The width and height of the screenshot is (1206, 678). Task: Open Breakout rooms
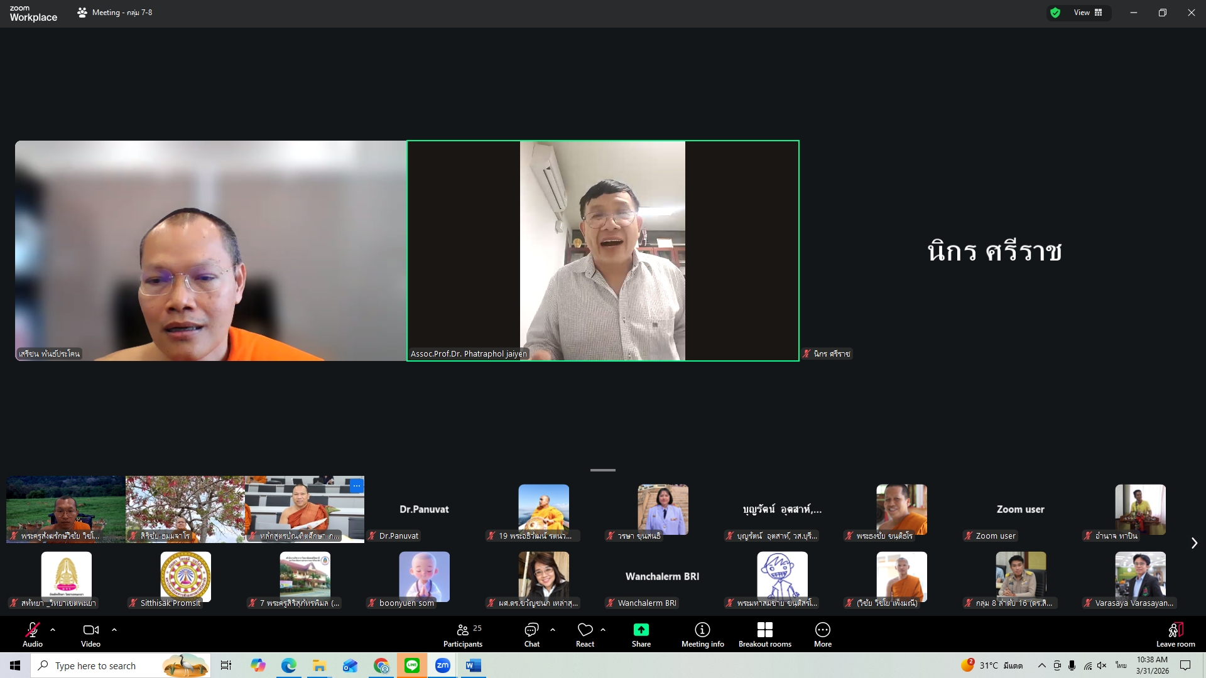(x=764, y=634)
